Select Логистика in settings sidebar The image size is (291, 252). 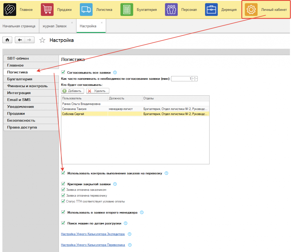point(31,72)
